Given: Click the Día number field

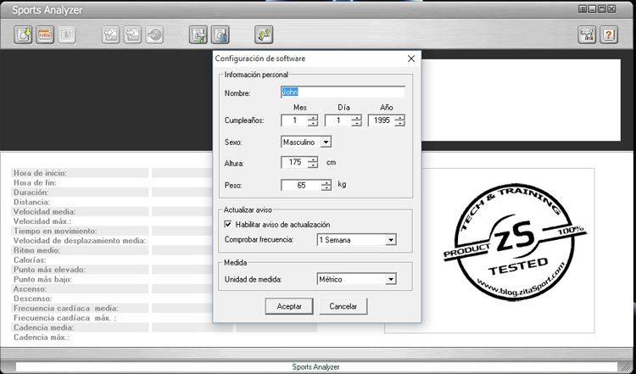Looking at the screenshot, I should point(338,120).
